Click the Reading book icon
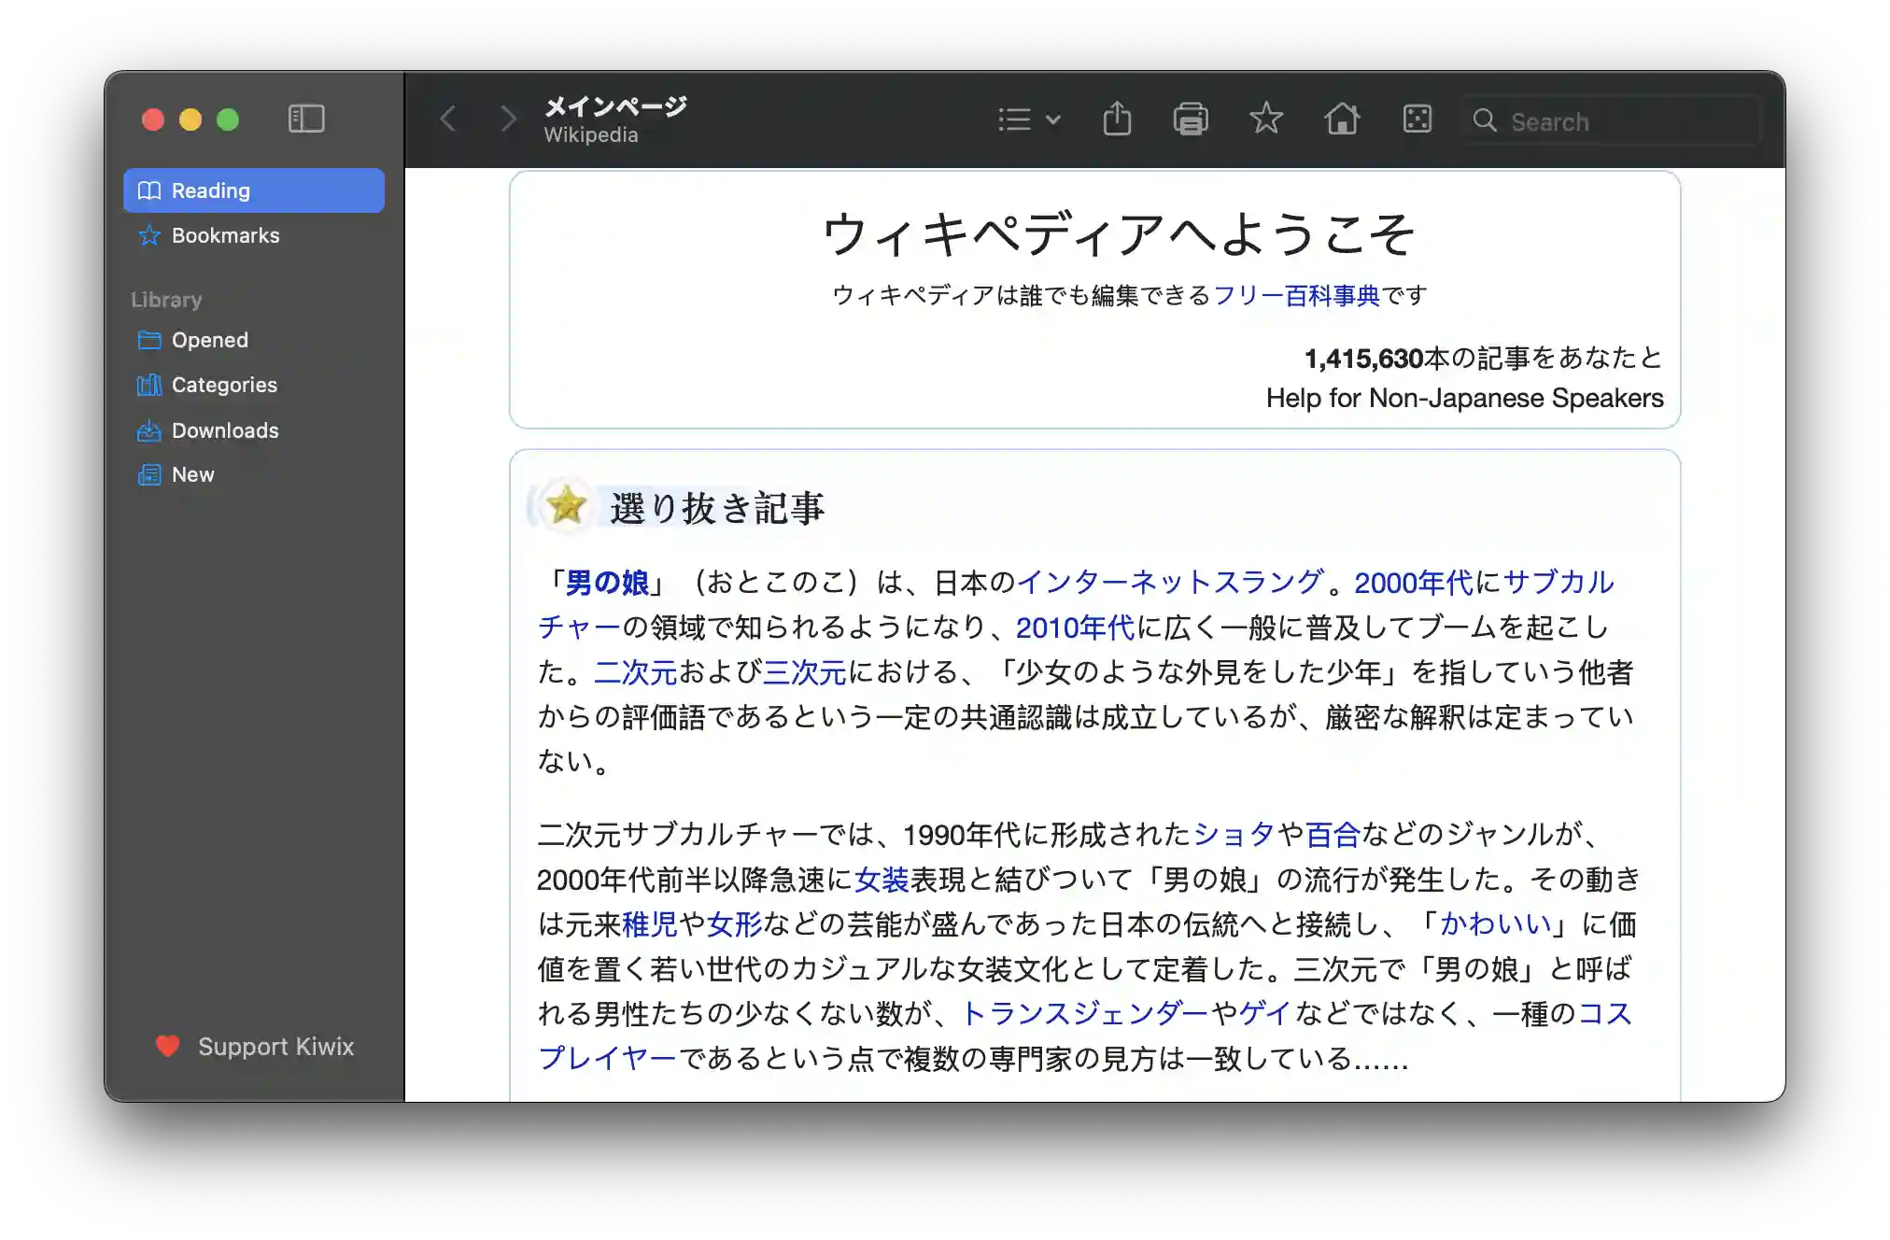The height and width of the screenshot is (1240, 1890). coord(149,190)
